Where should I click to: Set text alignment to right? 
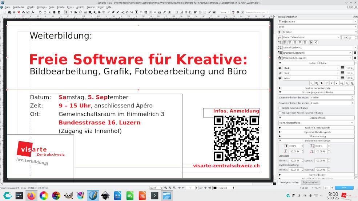pos(295,42)
